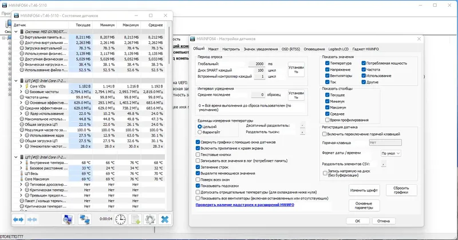Toggle the Потребляемая мощность checkbox
The image size is (458, 240).
(x=364, y=63)
